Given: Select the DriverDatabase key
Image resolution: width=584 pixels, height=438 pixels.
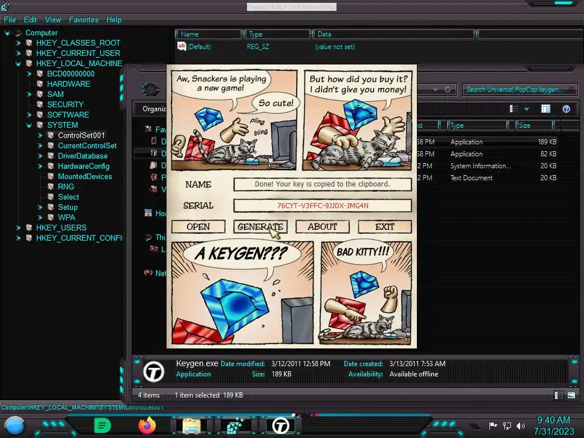Looking at the screenshot, I should click(83, 156).
